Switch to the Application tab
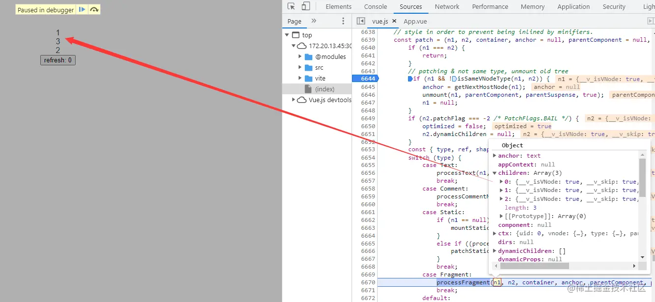 [573, 6]
